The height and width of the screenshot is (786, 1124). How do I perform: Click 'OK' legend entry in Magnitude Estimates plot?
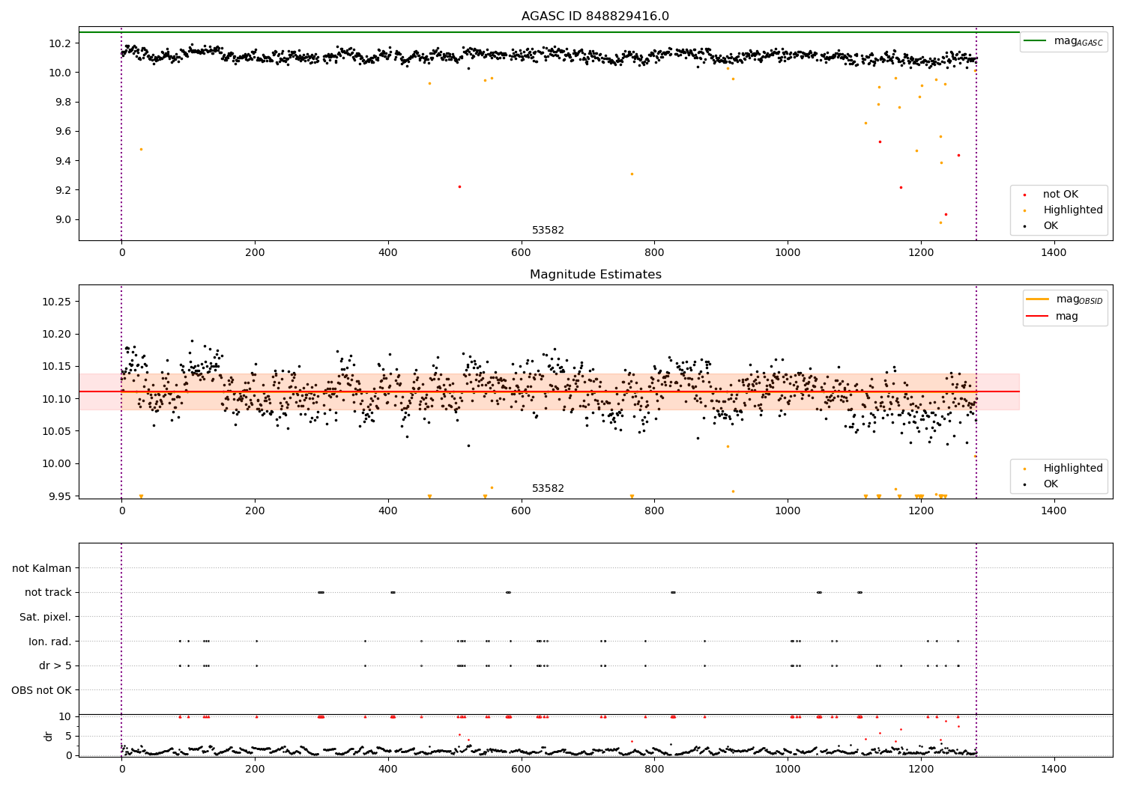point(1051,484)
